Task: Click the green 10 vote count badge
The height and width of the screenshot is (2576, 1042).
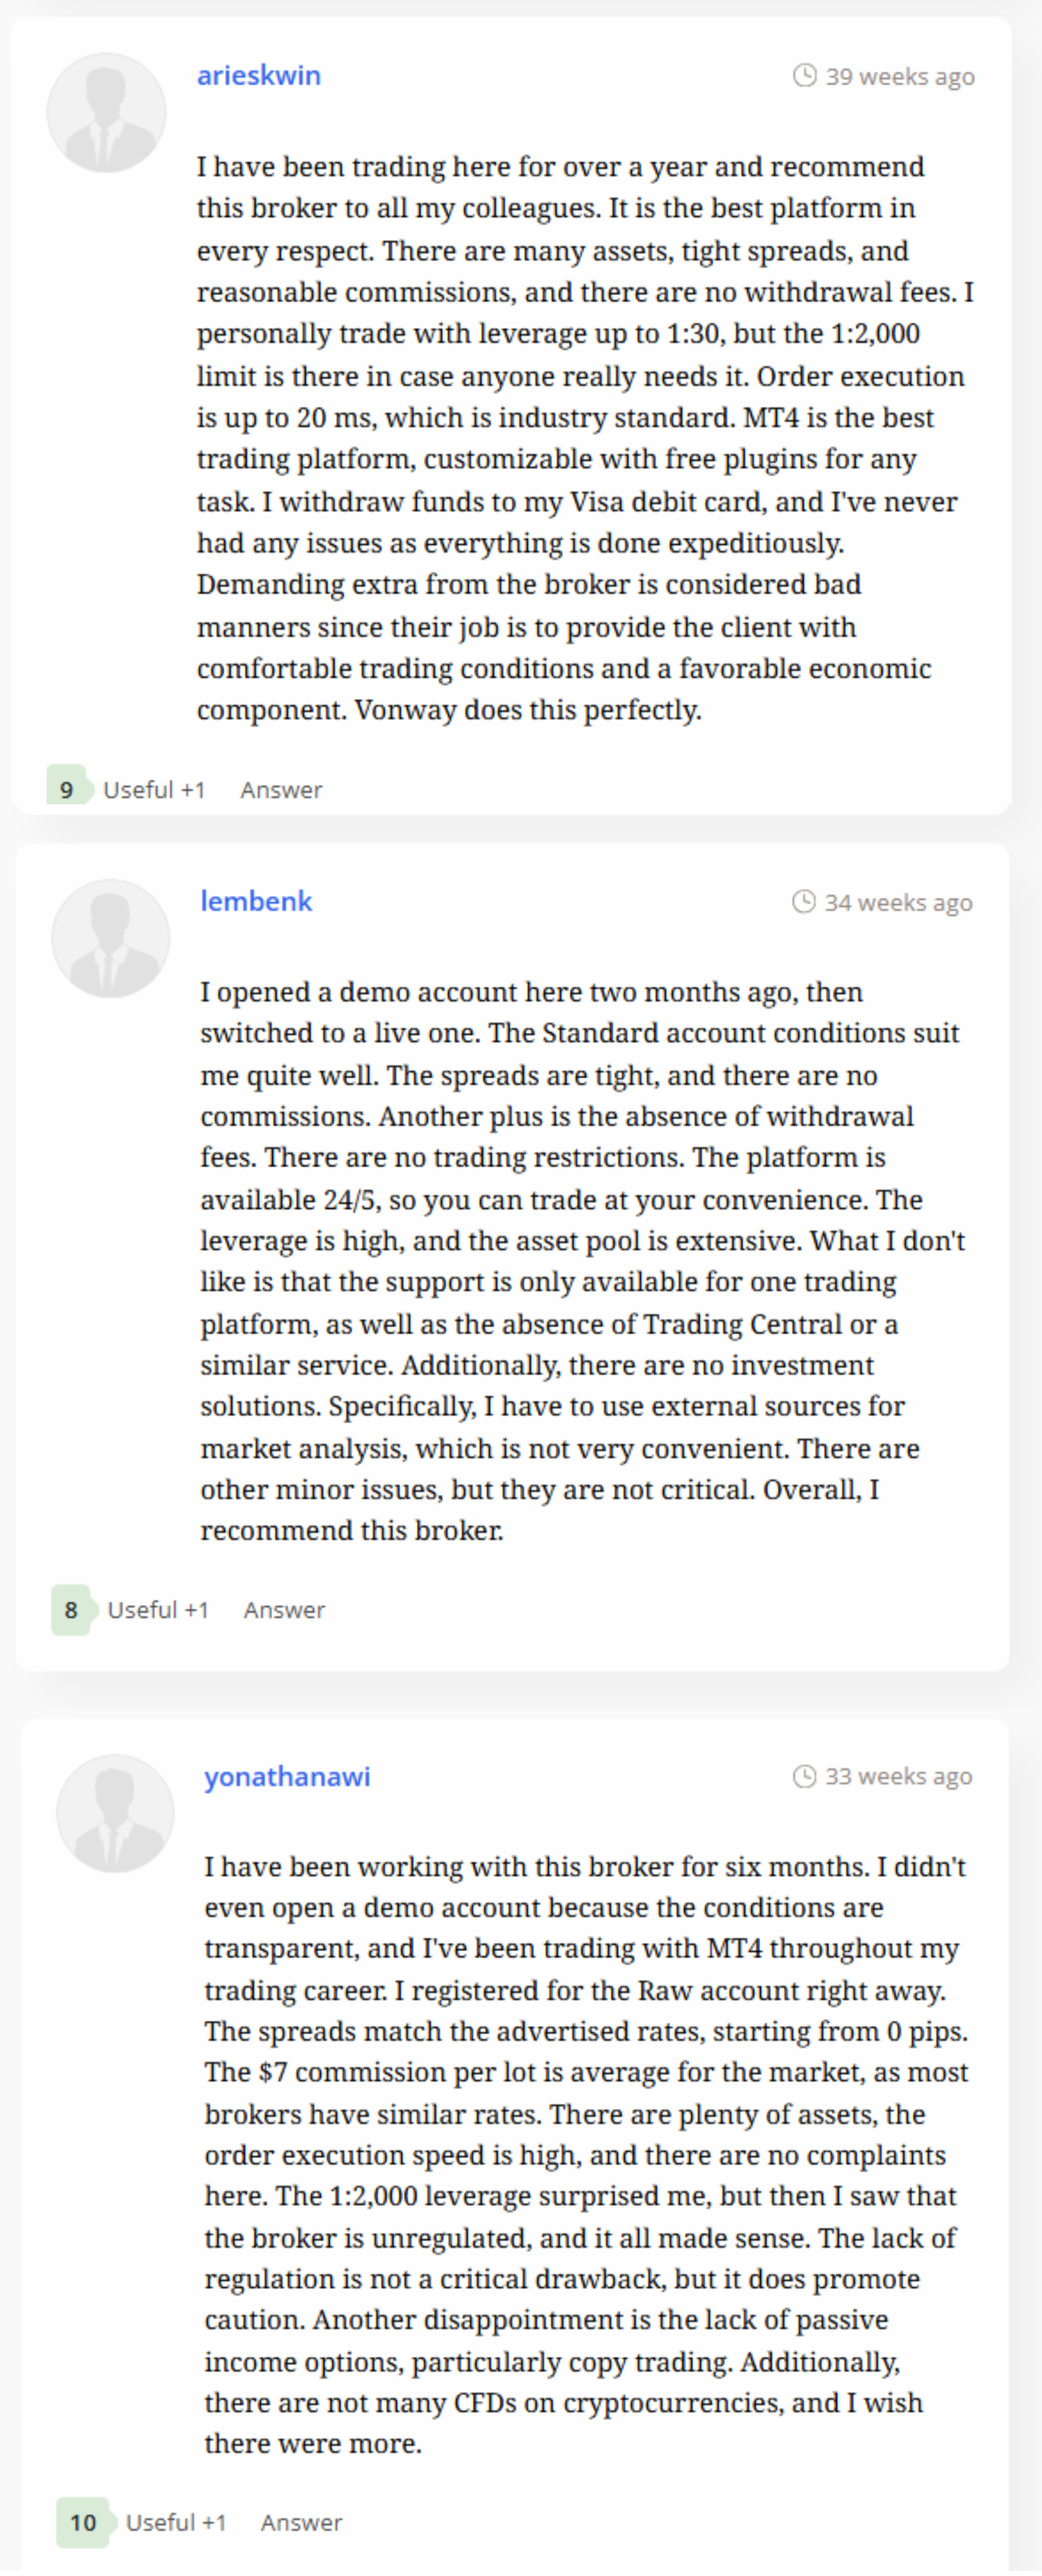Action: 84,2523
